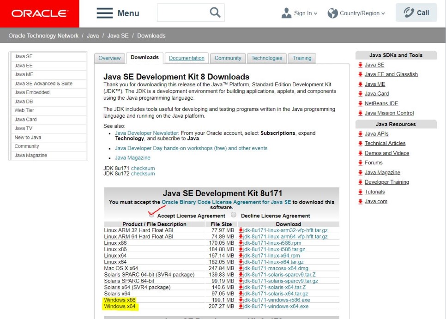The image size is (446, 319).
Task: Open Java DB sidebar item
Action: pos(48,102)
